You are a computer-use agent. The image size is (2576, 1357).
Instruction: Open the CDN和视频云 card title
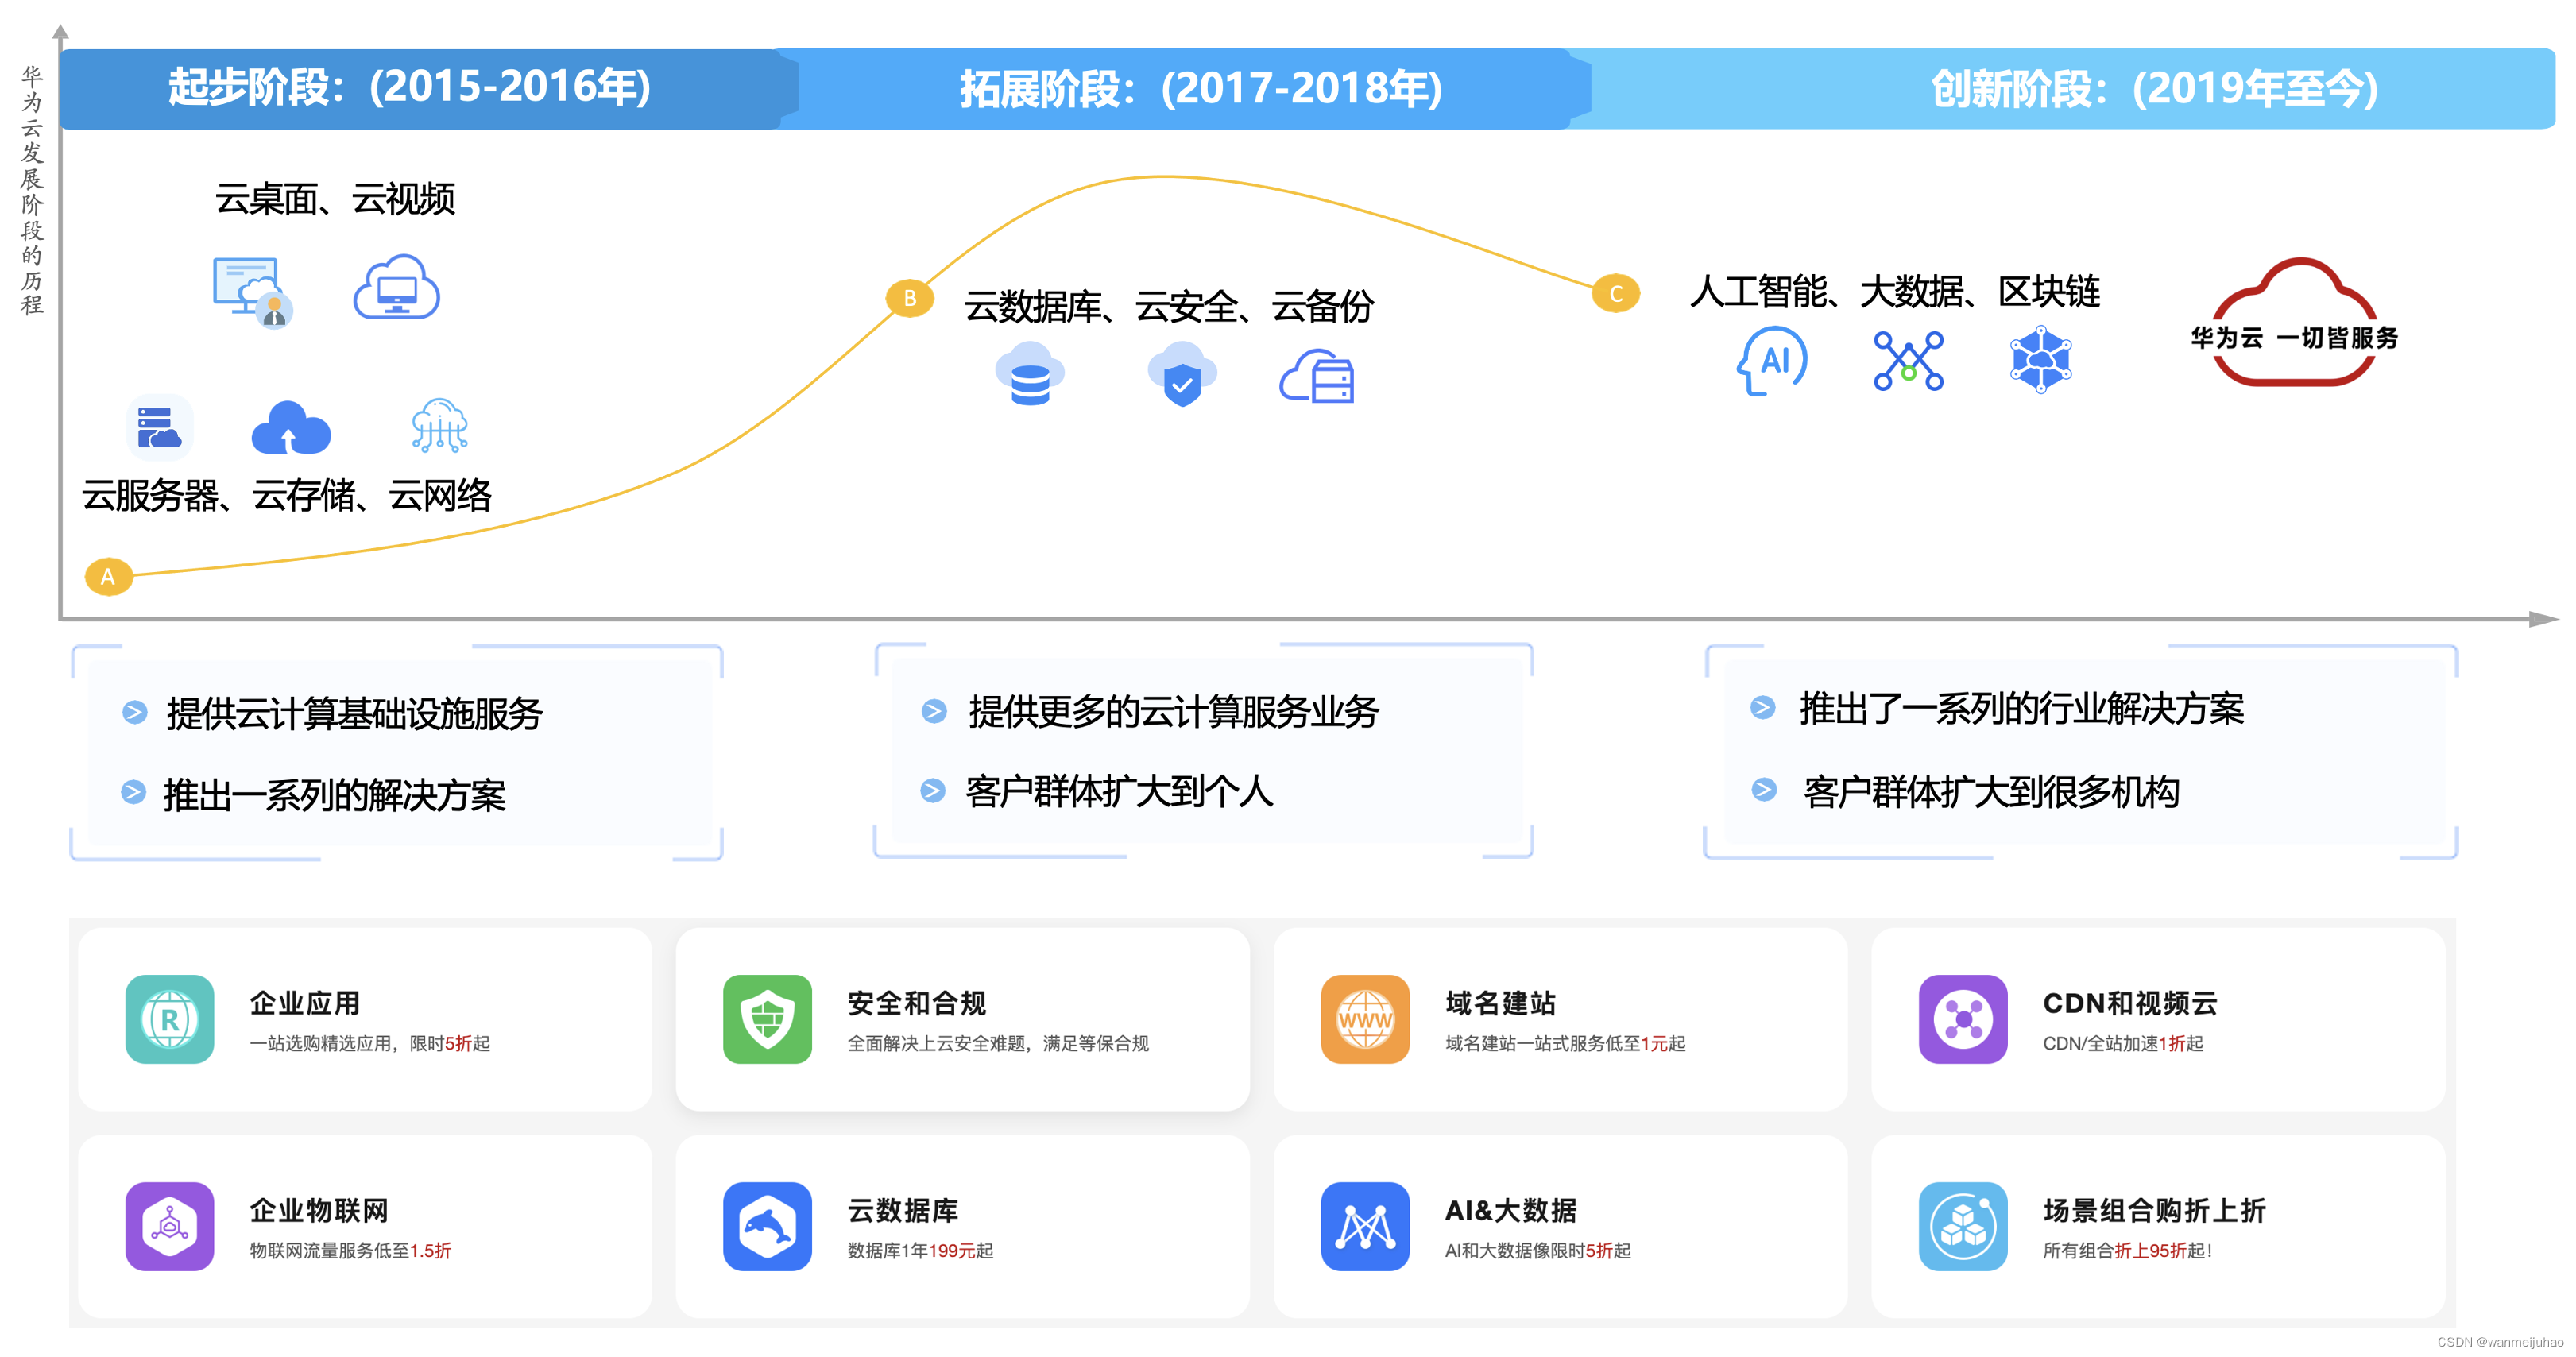2130,1003
